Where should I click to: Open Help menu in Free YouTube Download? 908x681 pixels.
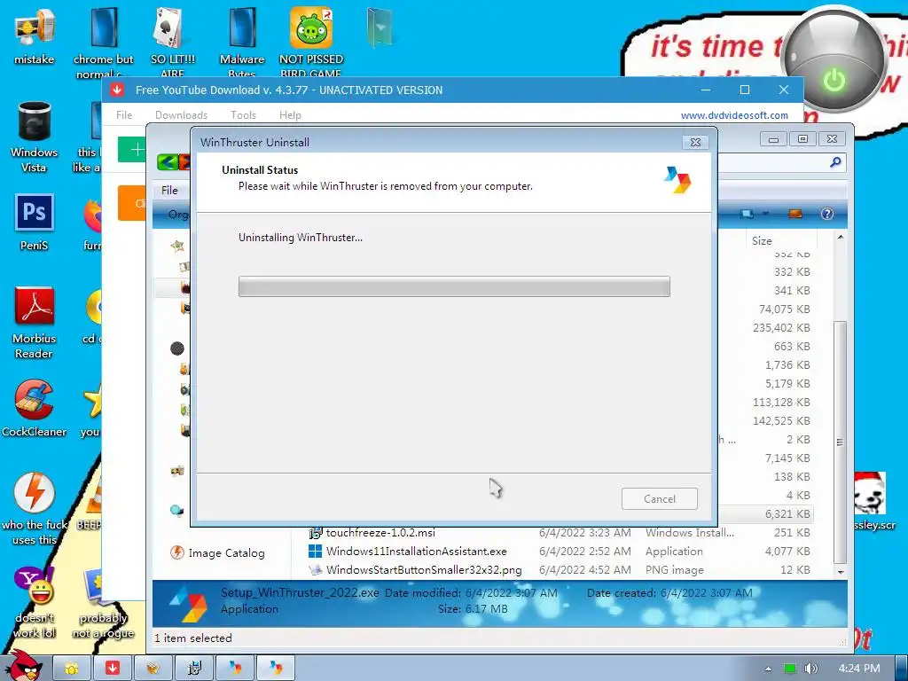pos(290,114)
